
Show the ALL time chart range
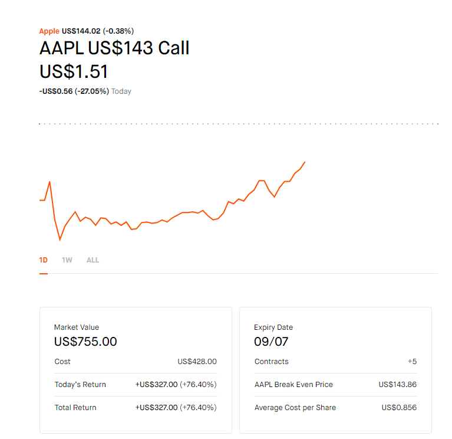pos(93,260)
